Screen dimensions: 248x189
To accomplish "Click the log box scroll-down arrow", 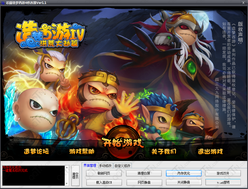I will tap(67, 184).
